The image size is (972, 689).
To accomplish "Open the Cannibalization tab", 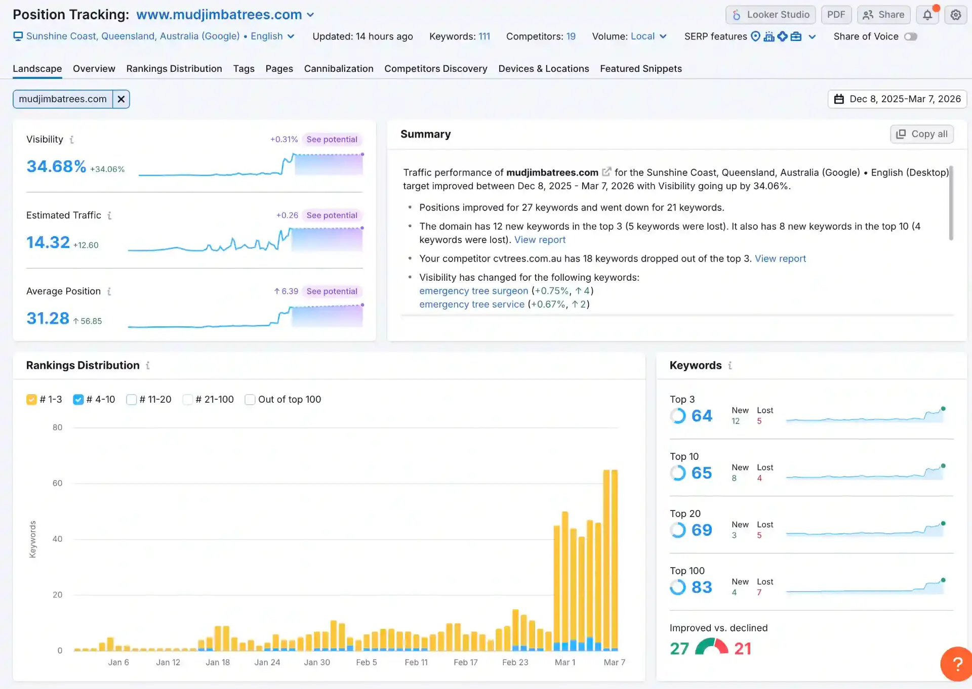I will 339,69.
